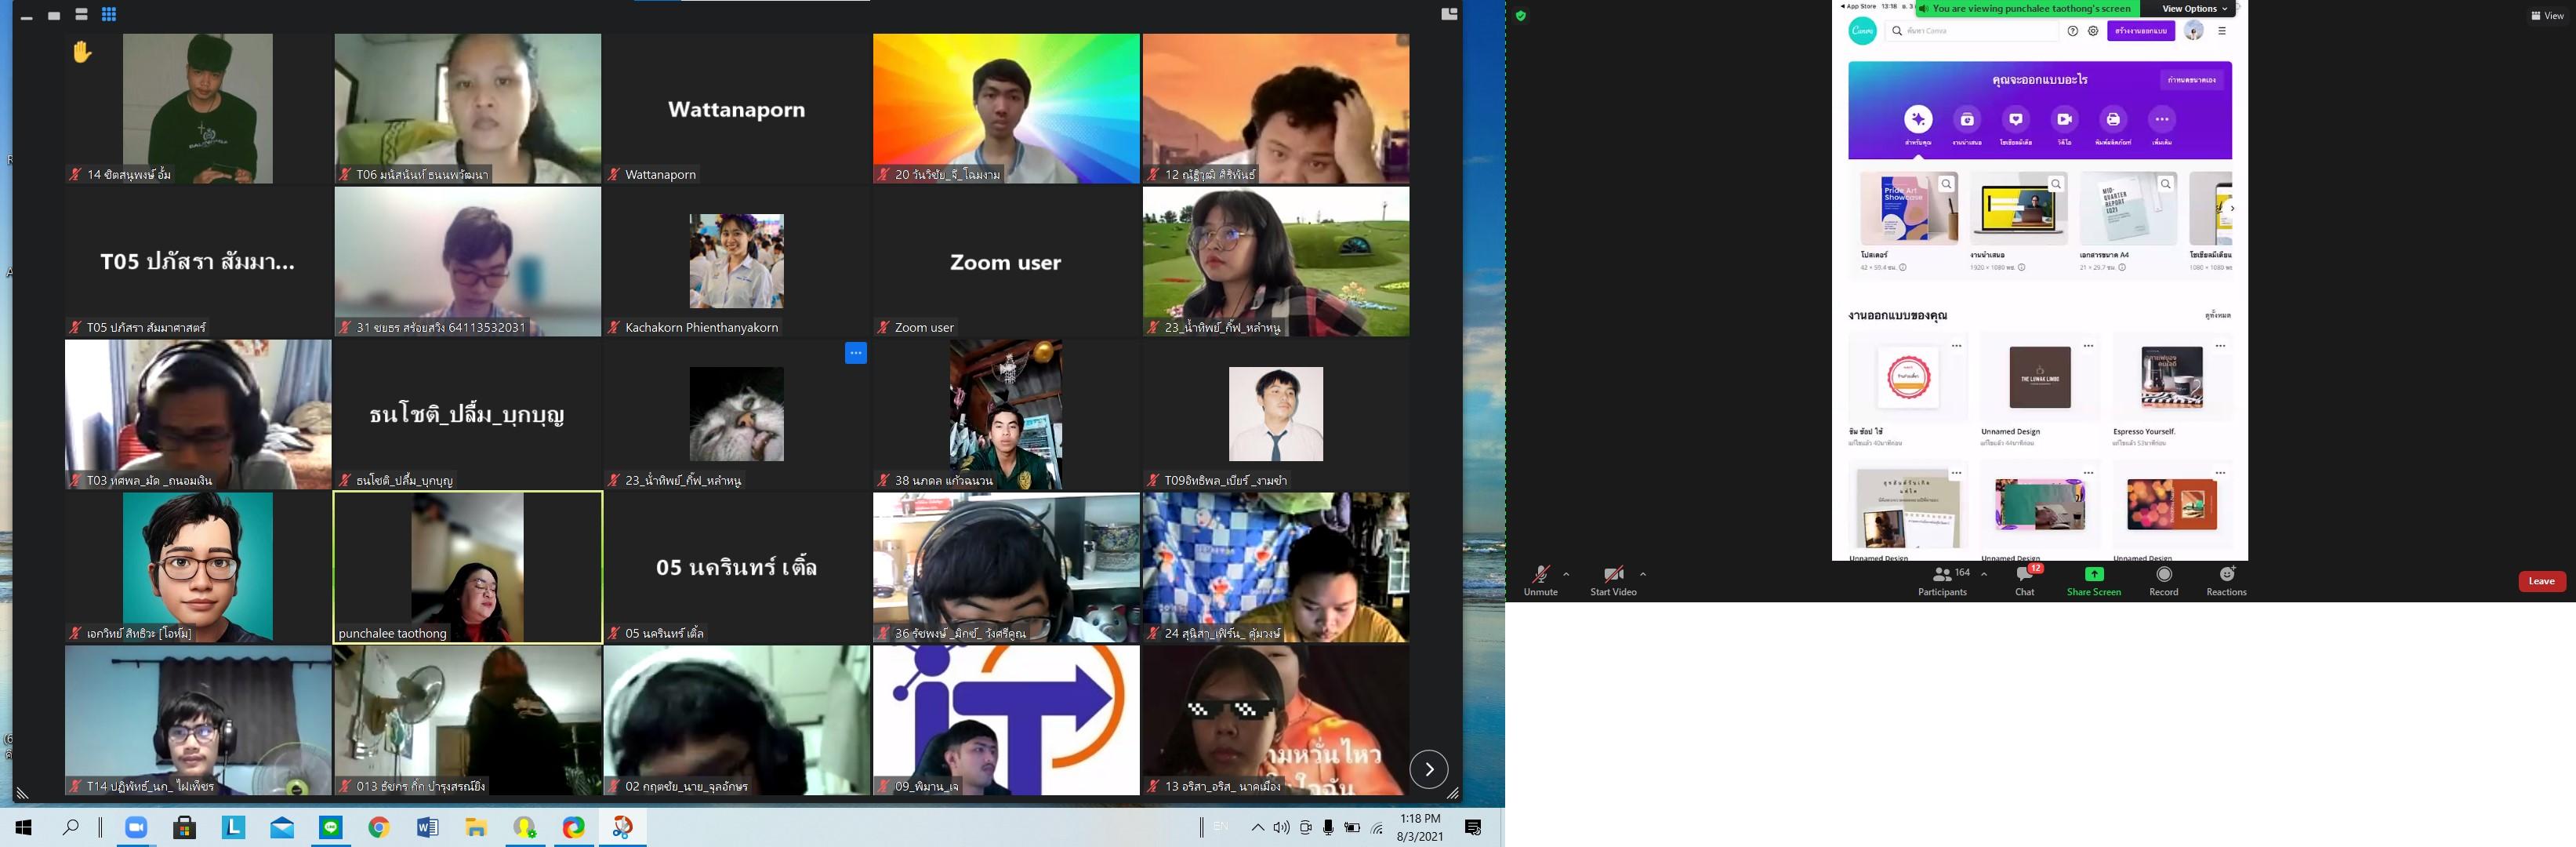Viewport: 2576px width, 847px height.
Task: Click the see-all link by your designs
Action: point(2218,316)
